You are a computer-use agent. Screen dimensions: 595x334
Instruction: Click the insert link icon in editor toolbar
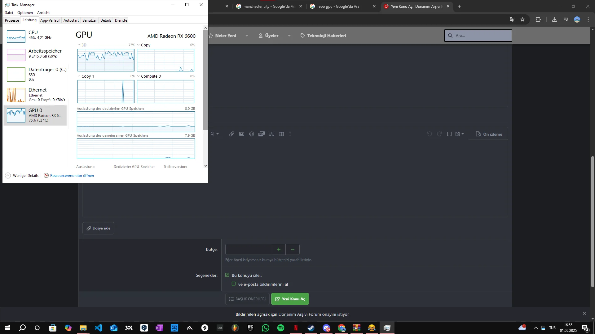point(231,134)
